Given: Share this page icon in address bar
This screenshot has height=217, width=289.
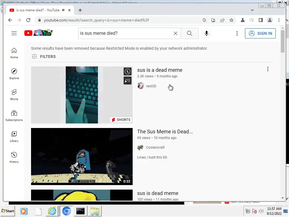Looking at the screenshot, I should click(222, 20).
